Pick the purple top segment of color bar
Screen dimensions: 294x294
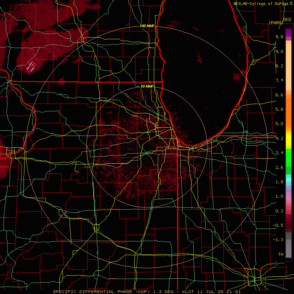coord(288,33)
